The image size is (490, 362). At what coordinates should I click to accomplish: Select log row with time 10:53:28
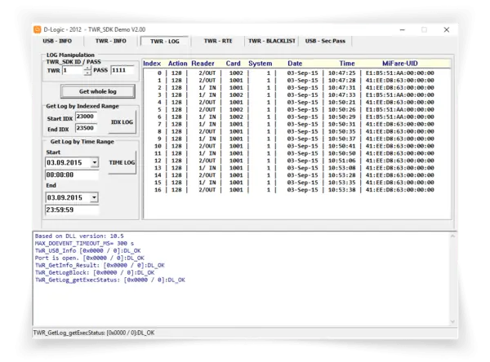[296, 175]
